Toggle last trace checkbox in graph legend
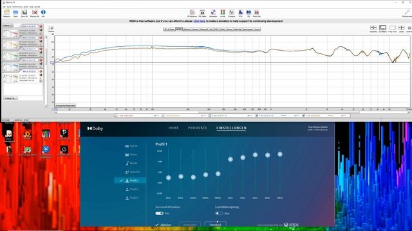The width and height of the screenshot is (412, 231). coord(303,116)
